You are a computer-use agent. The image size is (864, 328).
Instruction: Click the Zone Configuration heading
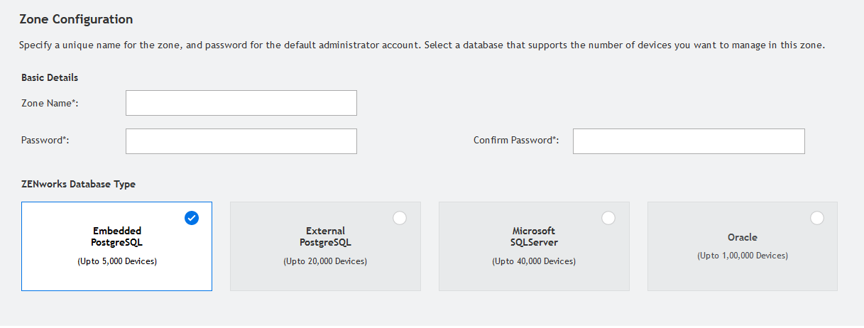click(x=76, y=19)
